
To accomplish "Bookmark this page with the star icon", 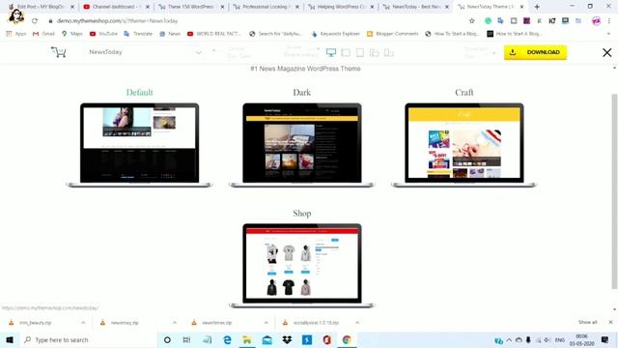I will coord(472,21).
